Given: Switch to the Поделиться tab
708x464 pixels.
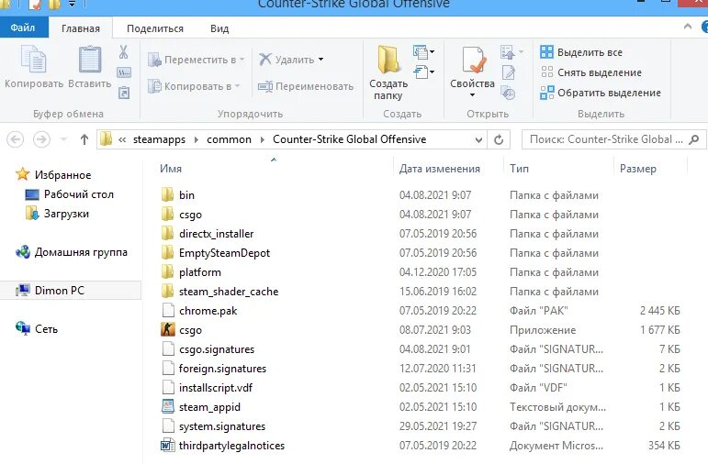Looking at the screenshot, I should tap(155, 28).
